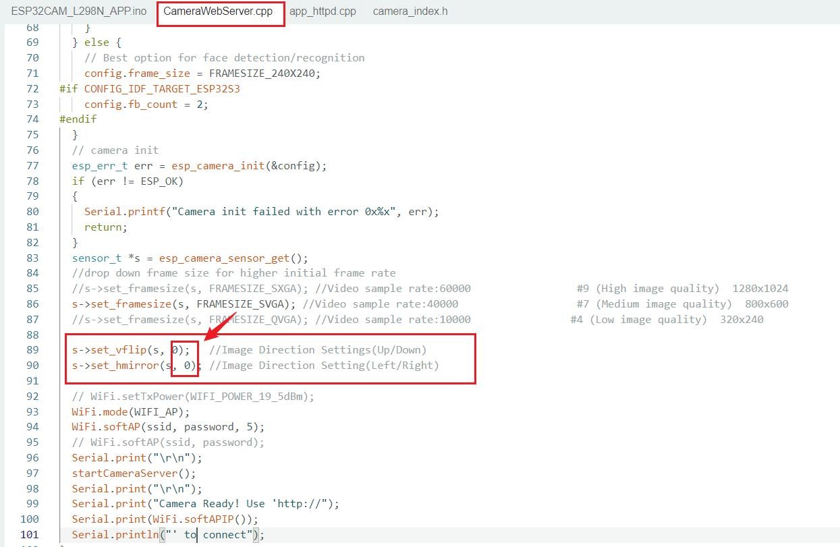This screenshot has width=840, height=547.
Task: Click the "Best option for face detection/recognition" comment
Action: [x=225, y=58]
